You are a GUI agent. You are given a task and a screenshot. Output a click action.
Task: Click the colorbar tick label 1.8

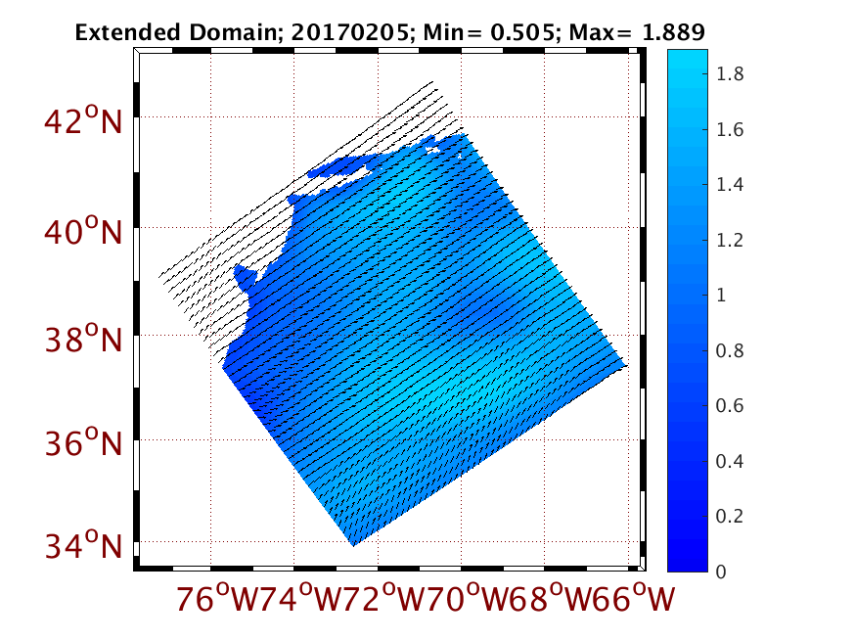pyautogui.click(x=730, y=73)
